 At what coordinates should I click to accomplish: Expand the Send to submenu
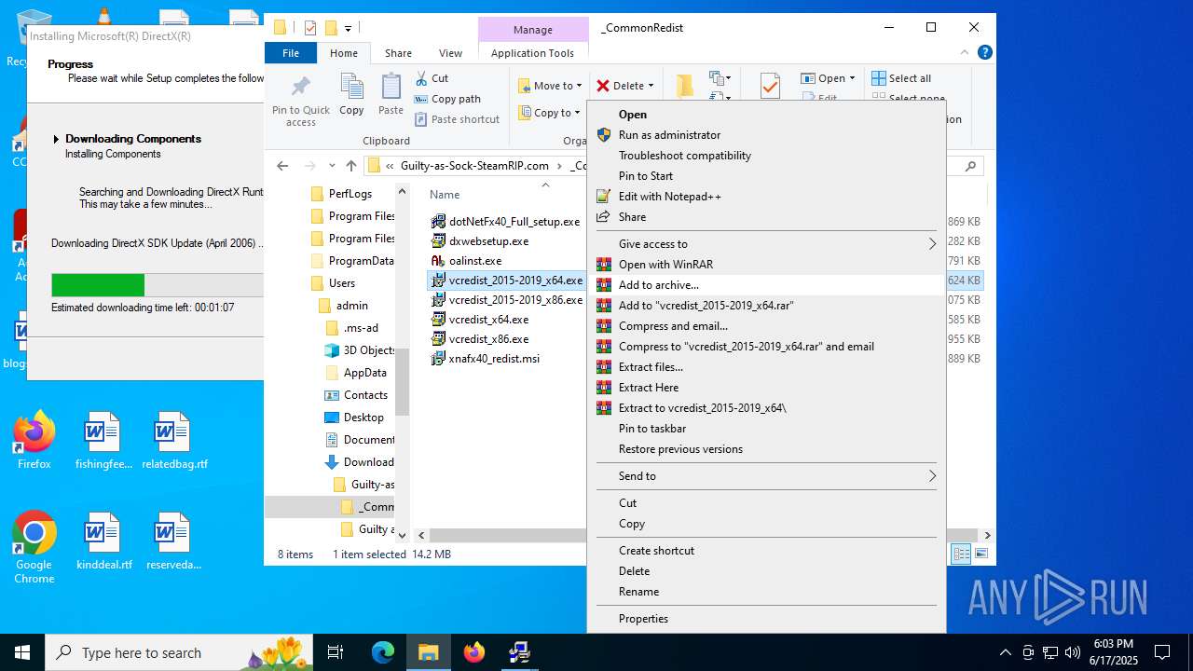(x=766, y=476)
